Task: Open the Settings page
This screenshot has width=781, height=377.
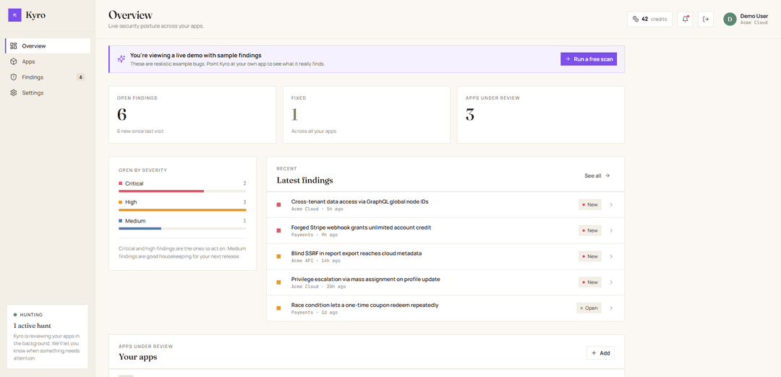Action: click(48, 92)
